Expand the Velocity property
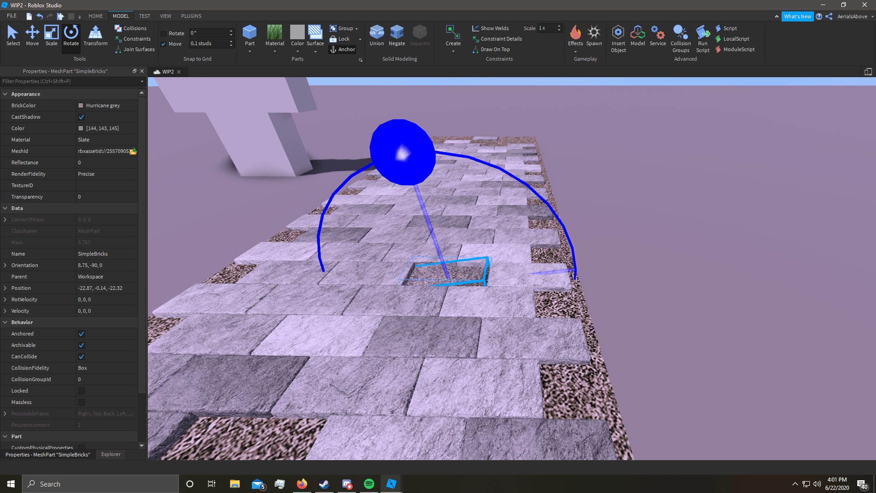 (x=5, y=311)
